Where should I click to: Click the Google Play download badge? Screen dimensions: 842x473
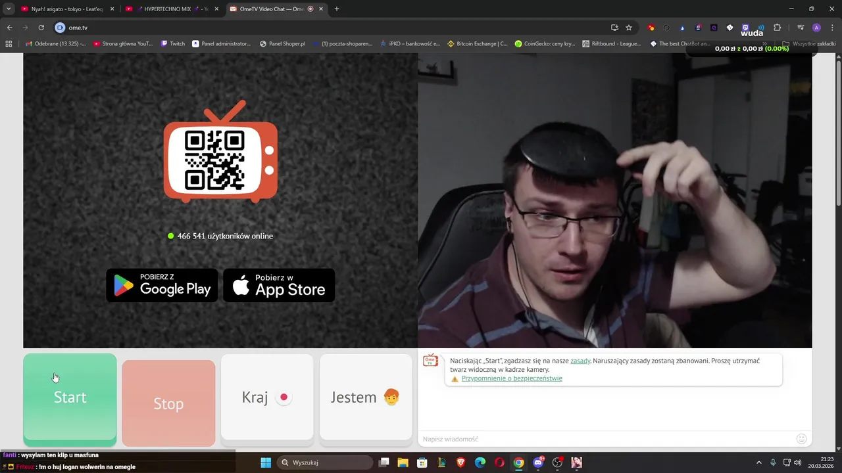(x=162, y=285)
